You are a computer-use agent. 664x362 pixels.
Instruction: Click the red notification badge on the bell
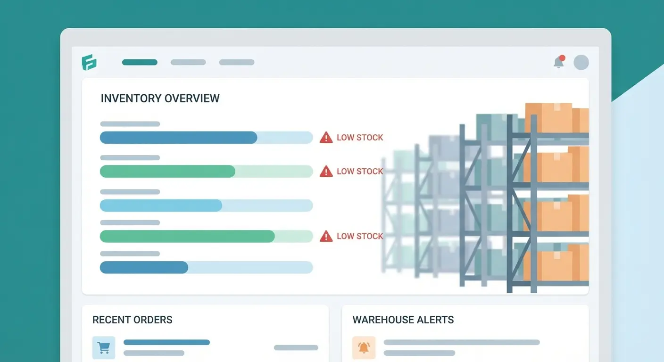(x=562, y=58)
